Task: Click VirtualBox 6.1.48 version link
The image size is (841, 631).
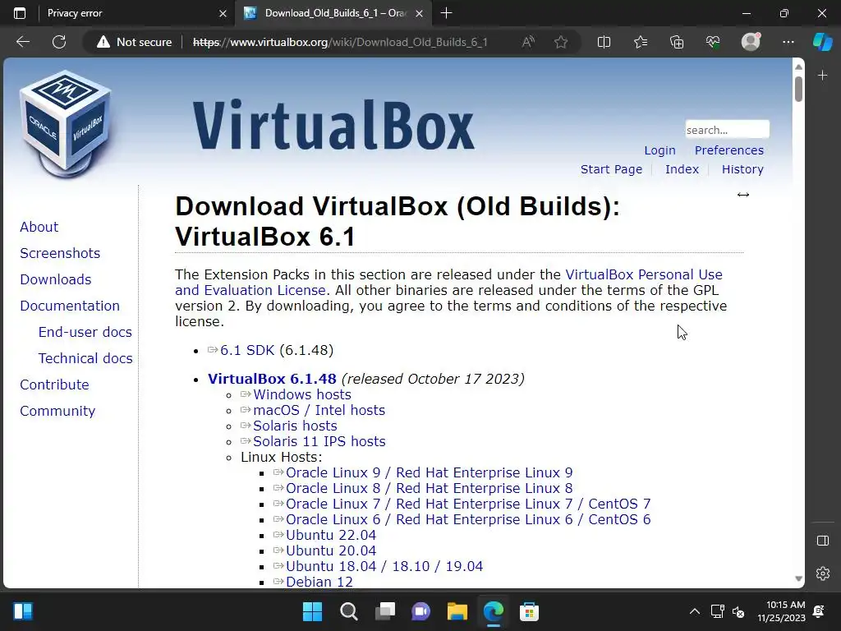Action: pyautogui.click(x=272, y=379)
